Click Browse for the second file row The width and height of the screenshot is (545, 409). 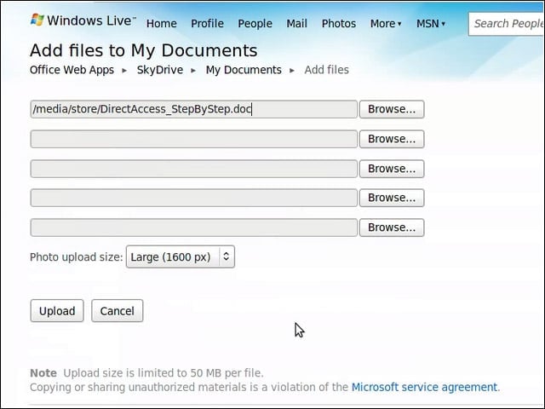pyautogui.click(x=392, y=139)
